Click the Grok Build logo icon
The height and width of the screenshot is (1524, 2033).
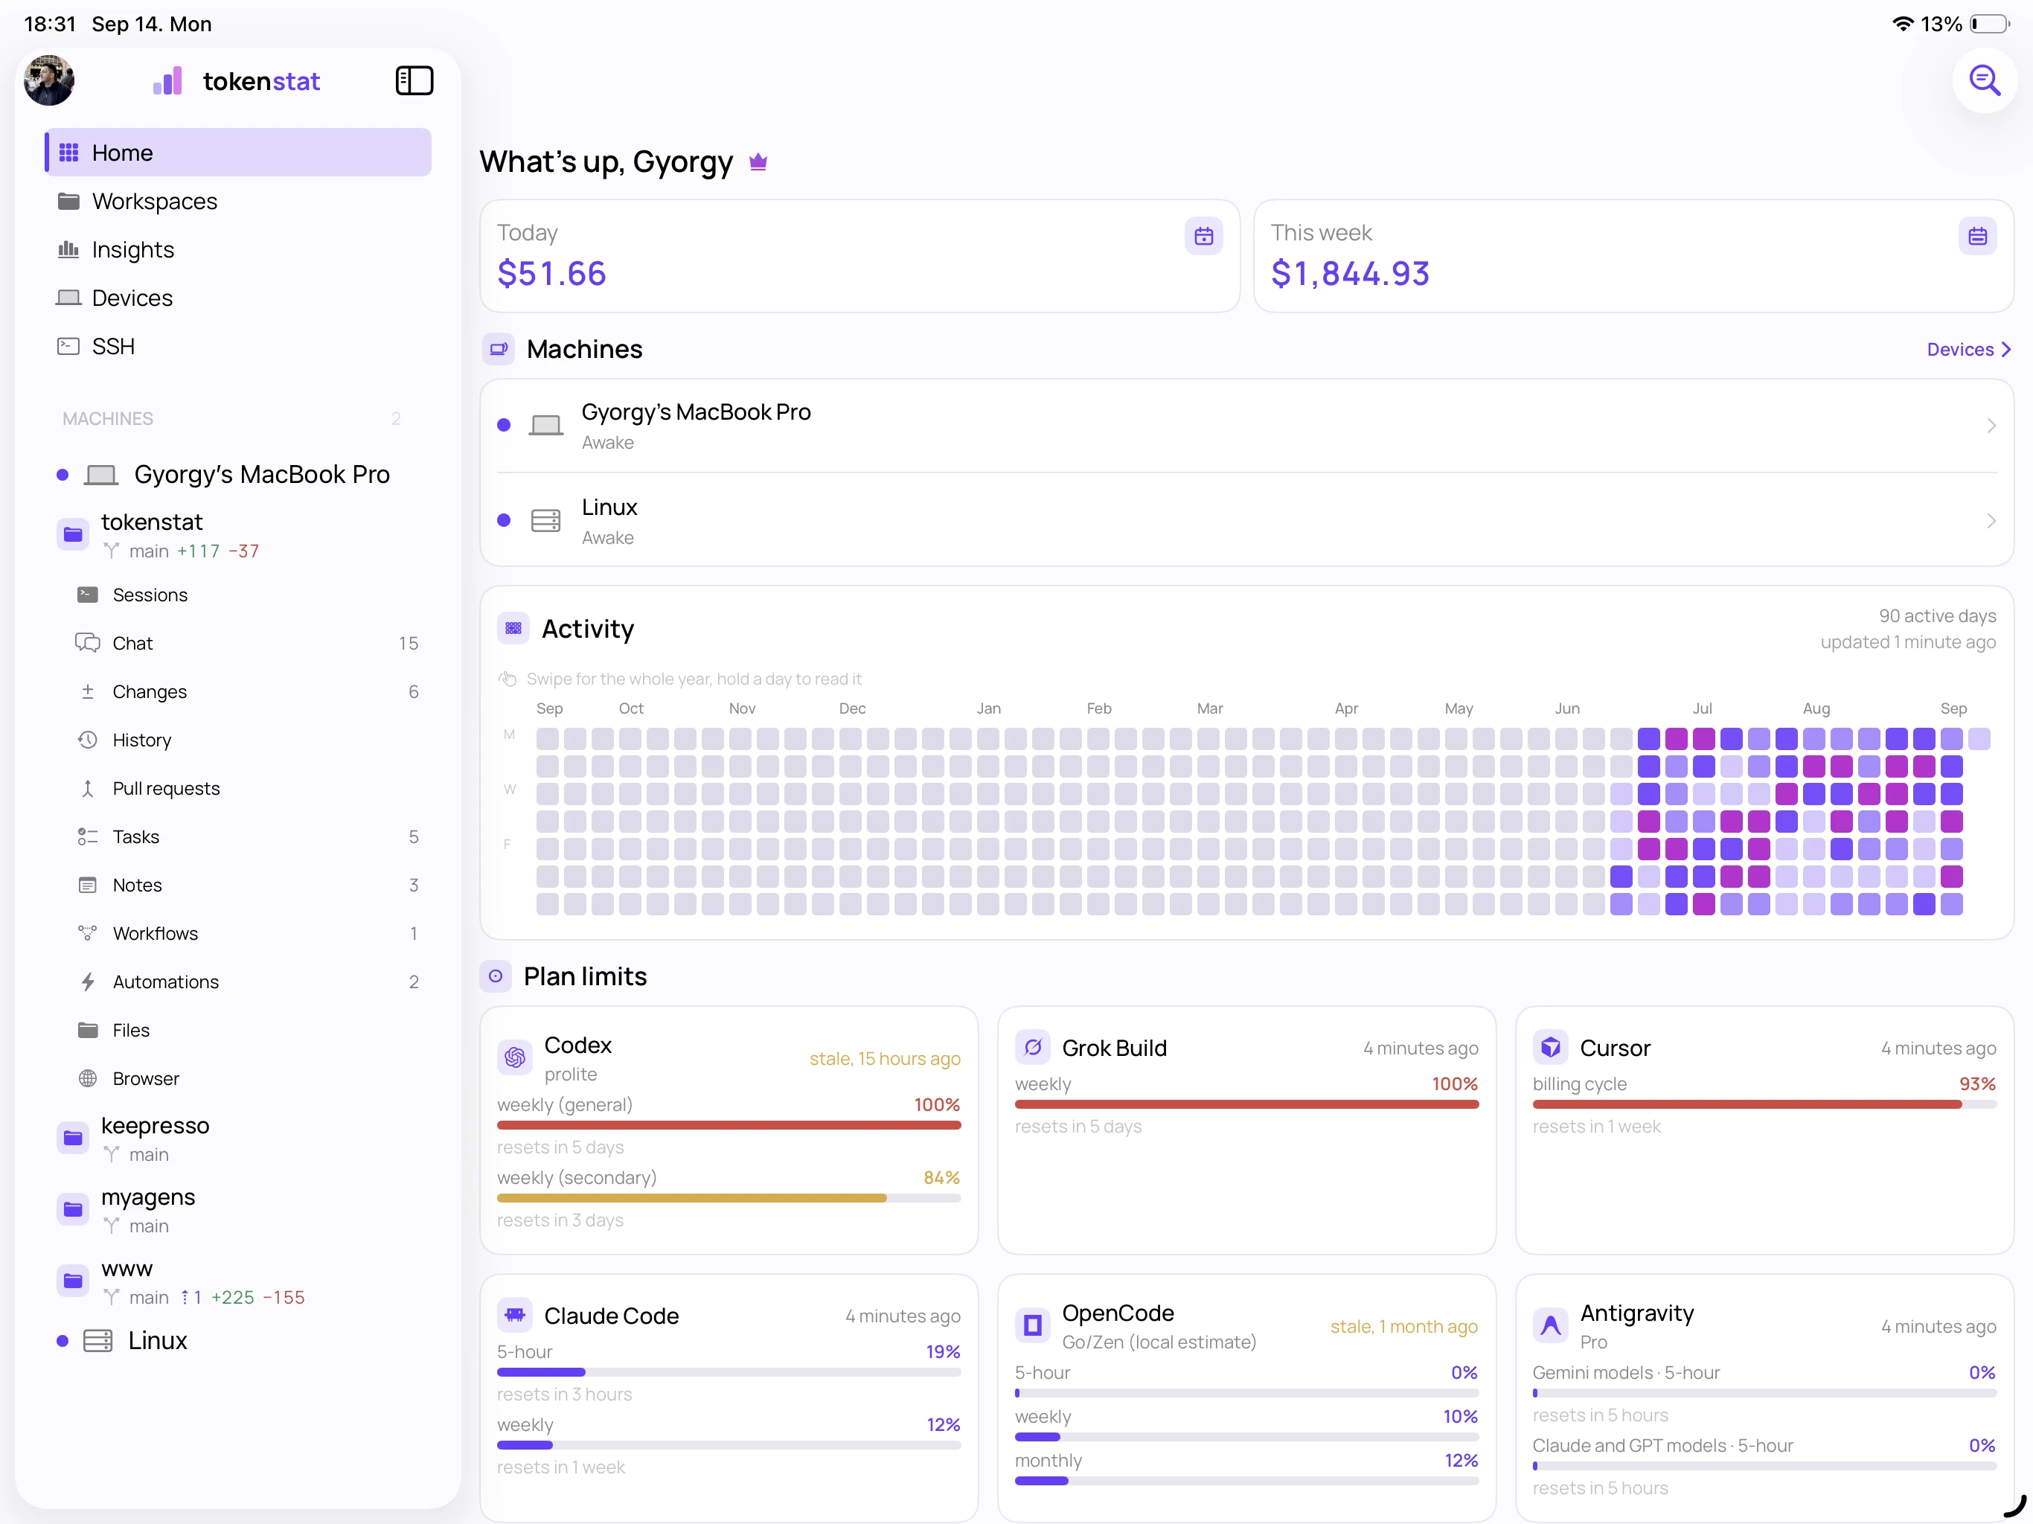tap(1032, 1047)
